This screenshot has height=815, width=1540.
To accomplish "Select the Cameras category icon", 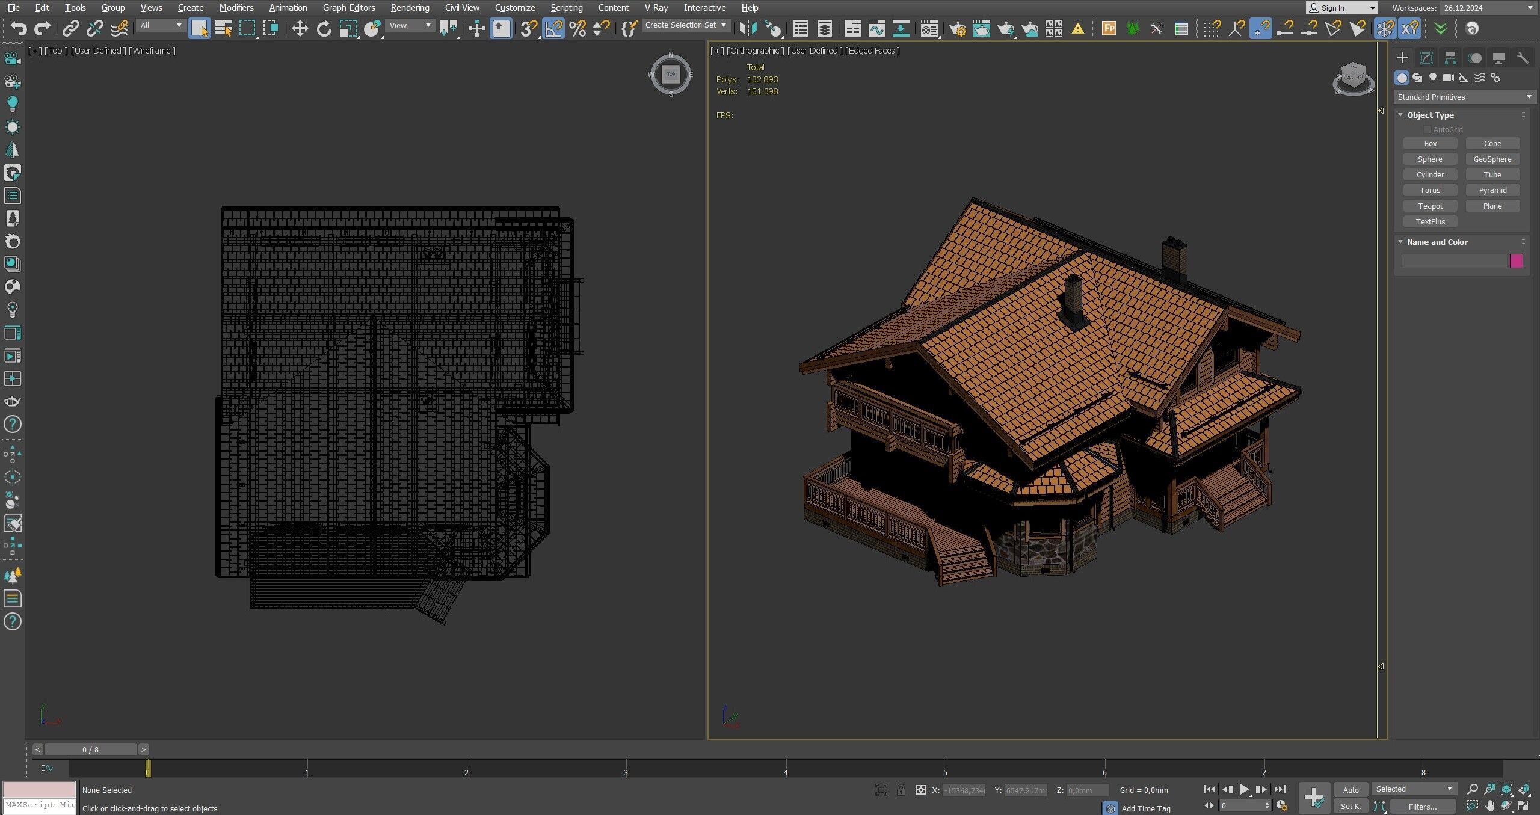I will [x=1449, y=78].
